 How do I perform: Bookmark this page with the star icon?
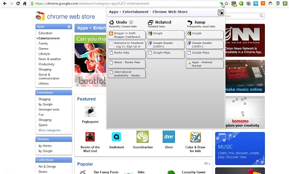coord(227,3)
